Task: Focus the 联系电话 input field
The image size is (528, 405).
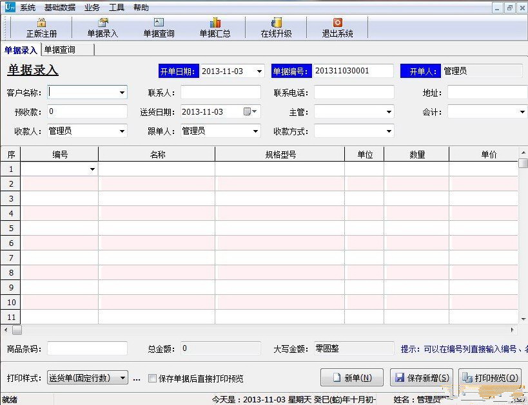Action: (354, 92)
